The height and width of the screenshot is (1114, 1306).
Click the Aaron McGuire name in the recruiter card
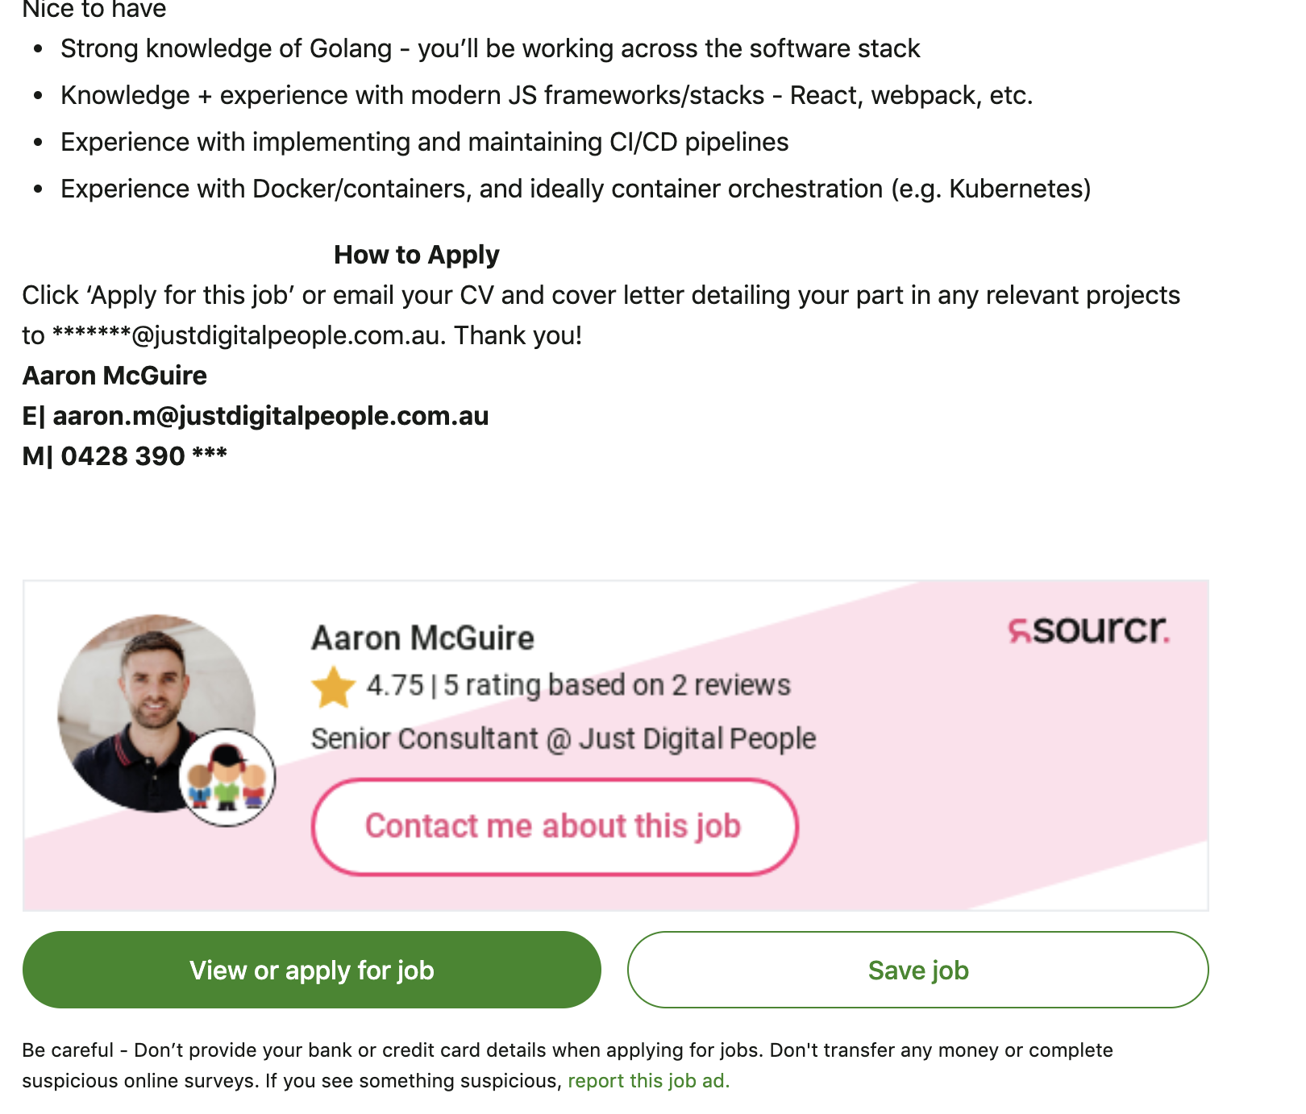point(422,638)
